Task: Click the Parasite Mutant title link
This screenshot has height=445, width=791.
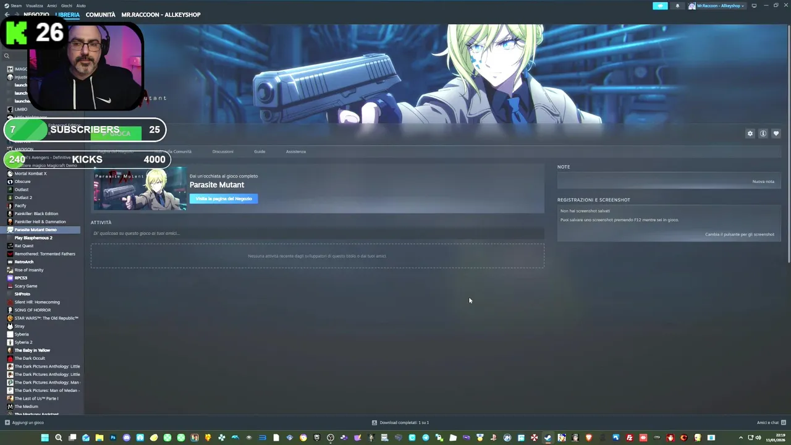Action: point(217,185)
